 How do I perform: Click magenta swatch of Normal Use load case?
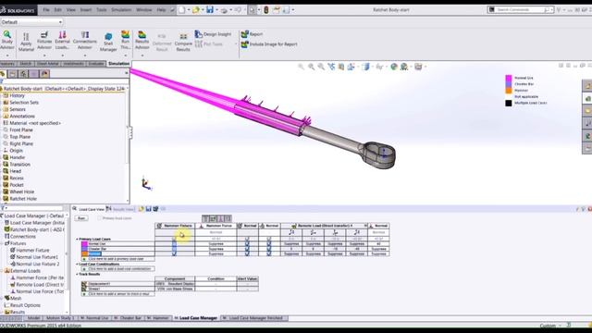tap(84, 244)
